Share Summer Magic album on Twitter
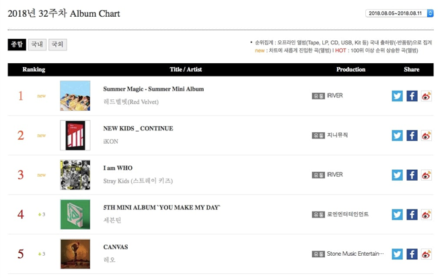The height and width of the screenshot is (278, 444). pyautogui.click(x=397, y=96)
